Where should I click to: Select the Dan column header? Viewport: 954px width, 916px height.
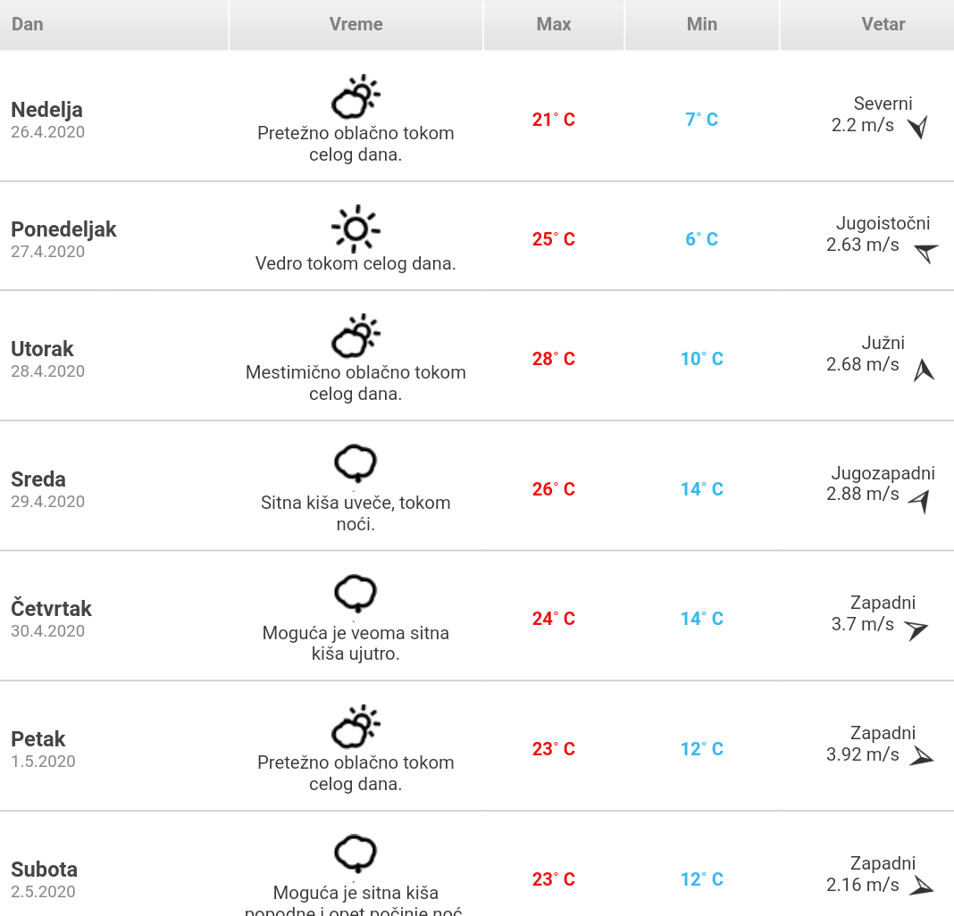tap(28, 24)
